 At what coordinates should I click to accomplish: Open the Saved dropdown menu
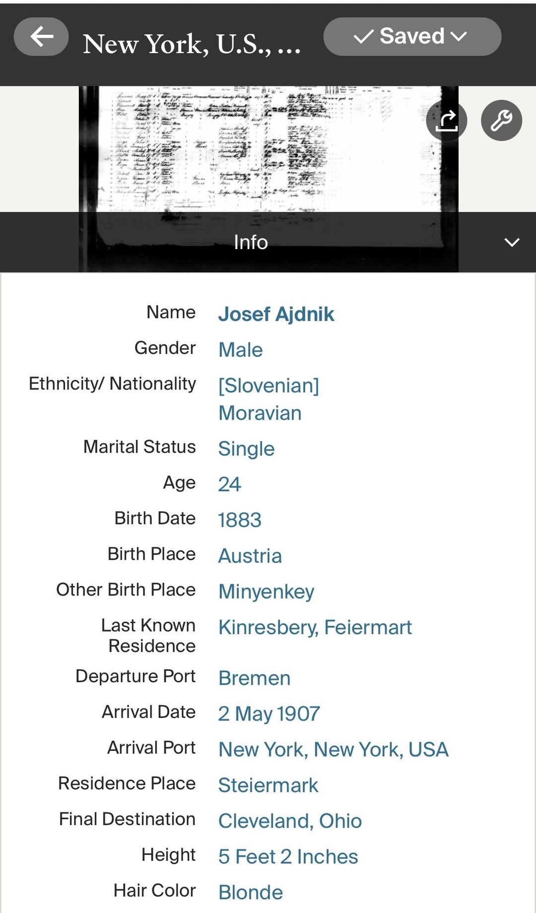412,37
